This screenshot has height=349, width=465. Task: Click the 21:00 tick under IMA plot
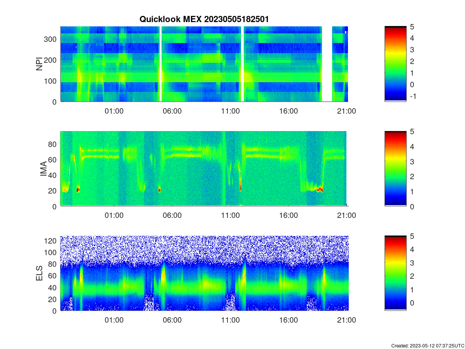[346, 216]
